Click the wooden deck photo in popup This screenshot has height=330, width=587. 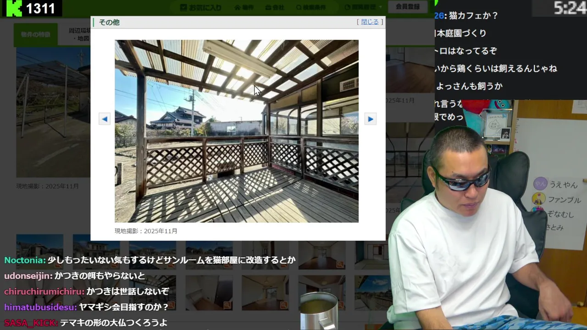[237, 131]
